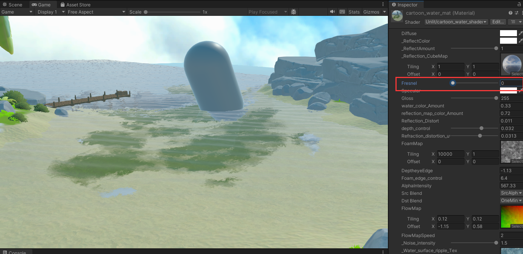Toggle the Unity shortcuts keyboard icon
The width and height of the screenshot is (523, 254).
click(342, 12)
